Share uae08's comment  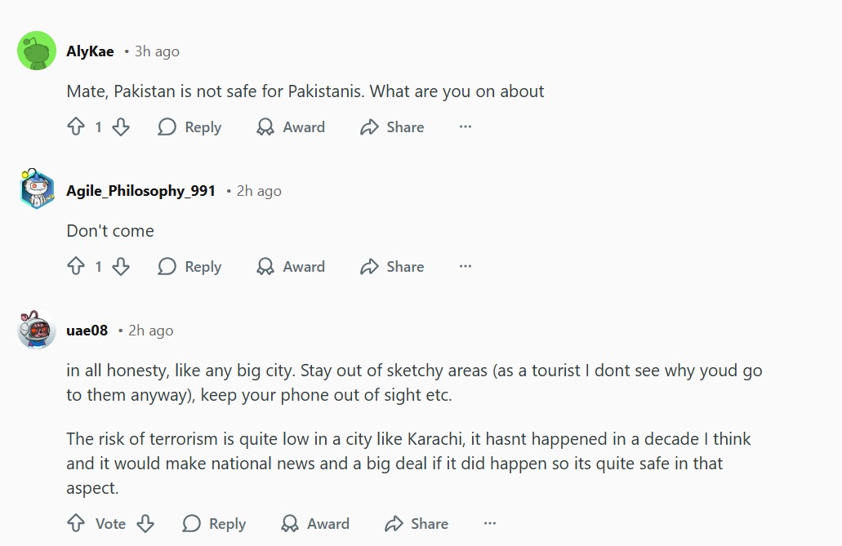(x=417, y=524)
